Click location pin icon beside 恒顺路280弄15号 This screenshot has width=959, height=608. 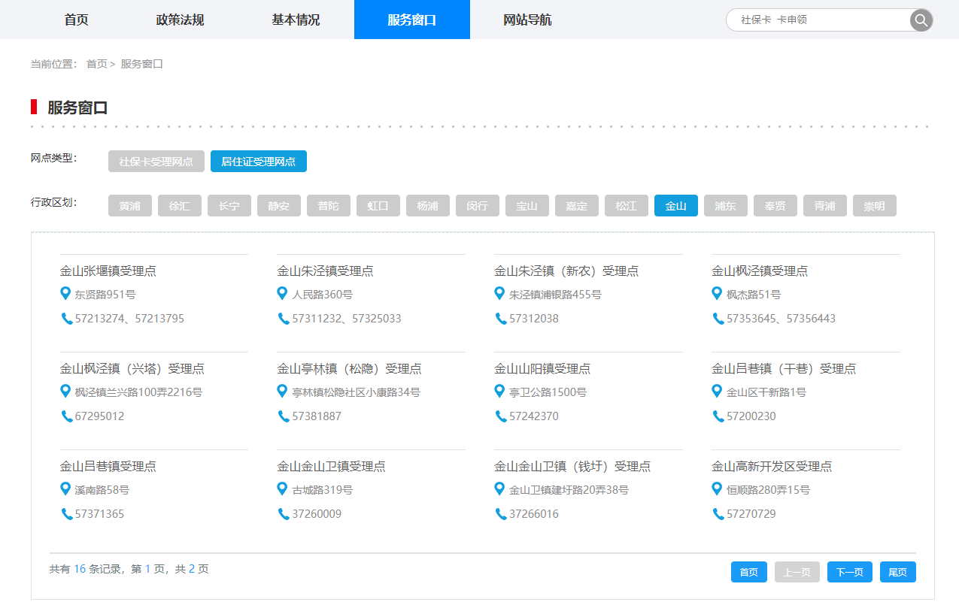click(717, 489)
